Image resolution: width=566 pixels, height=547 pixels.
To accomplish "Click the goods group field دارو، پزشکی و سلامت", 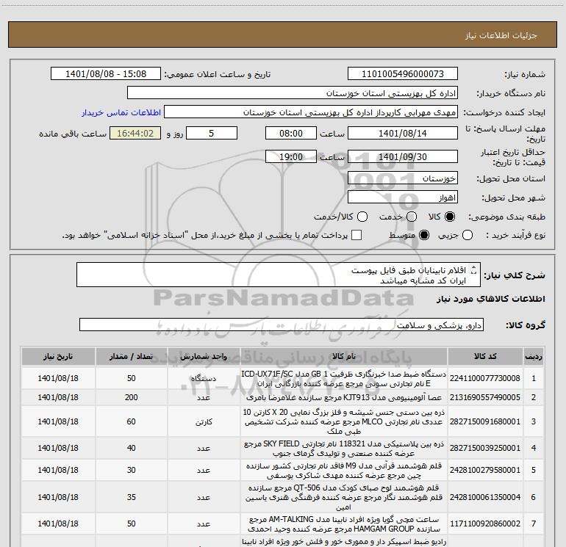I will (282, 325).
